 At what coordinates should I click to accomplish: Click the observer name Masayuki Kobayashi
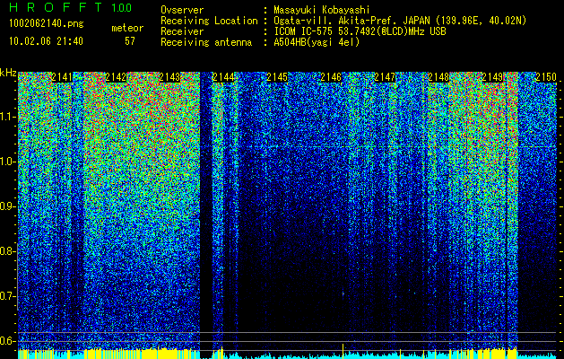[x=321, y=10]
